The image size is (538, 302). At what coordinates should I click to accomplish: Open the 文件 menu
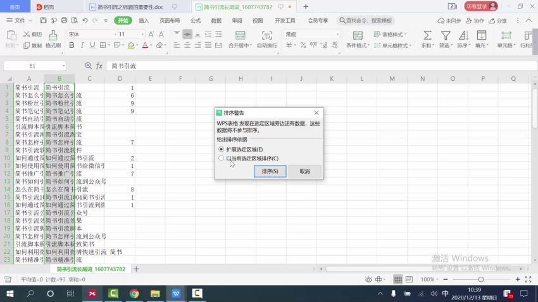[19, 21]
